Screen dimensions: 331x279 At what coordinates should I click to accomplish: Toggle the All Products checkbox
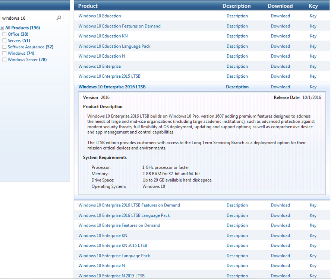tap(2, 28)
